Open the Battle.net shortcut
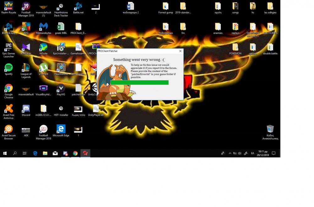 coord(78,6)
